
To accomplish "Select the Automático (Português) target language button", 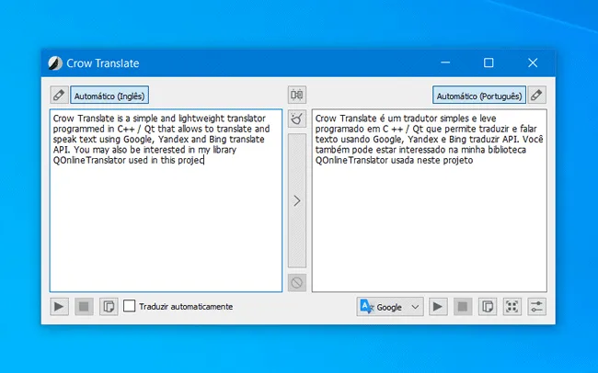I will (479, 95).
